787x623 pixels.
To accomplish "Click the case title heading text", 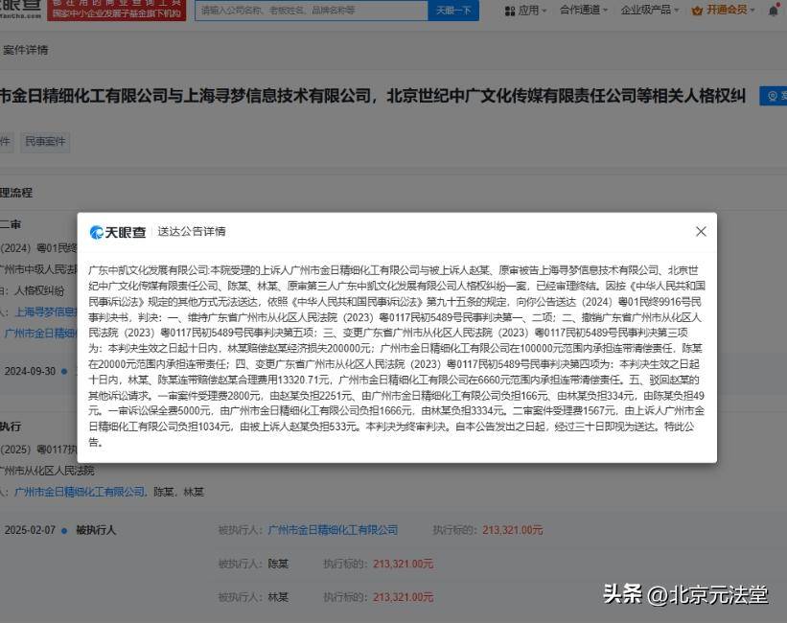I will point(373,96).
